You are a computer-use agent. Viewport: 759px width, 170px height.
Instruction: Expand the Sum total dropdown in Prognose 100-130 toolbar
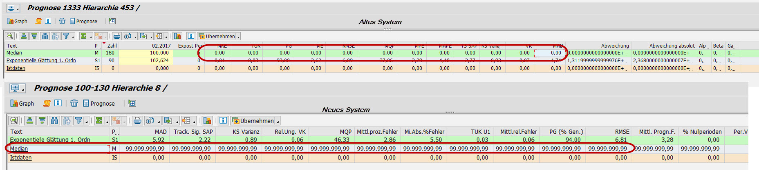pos(107,122)
